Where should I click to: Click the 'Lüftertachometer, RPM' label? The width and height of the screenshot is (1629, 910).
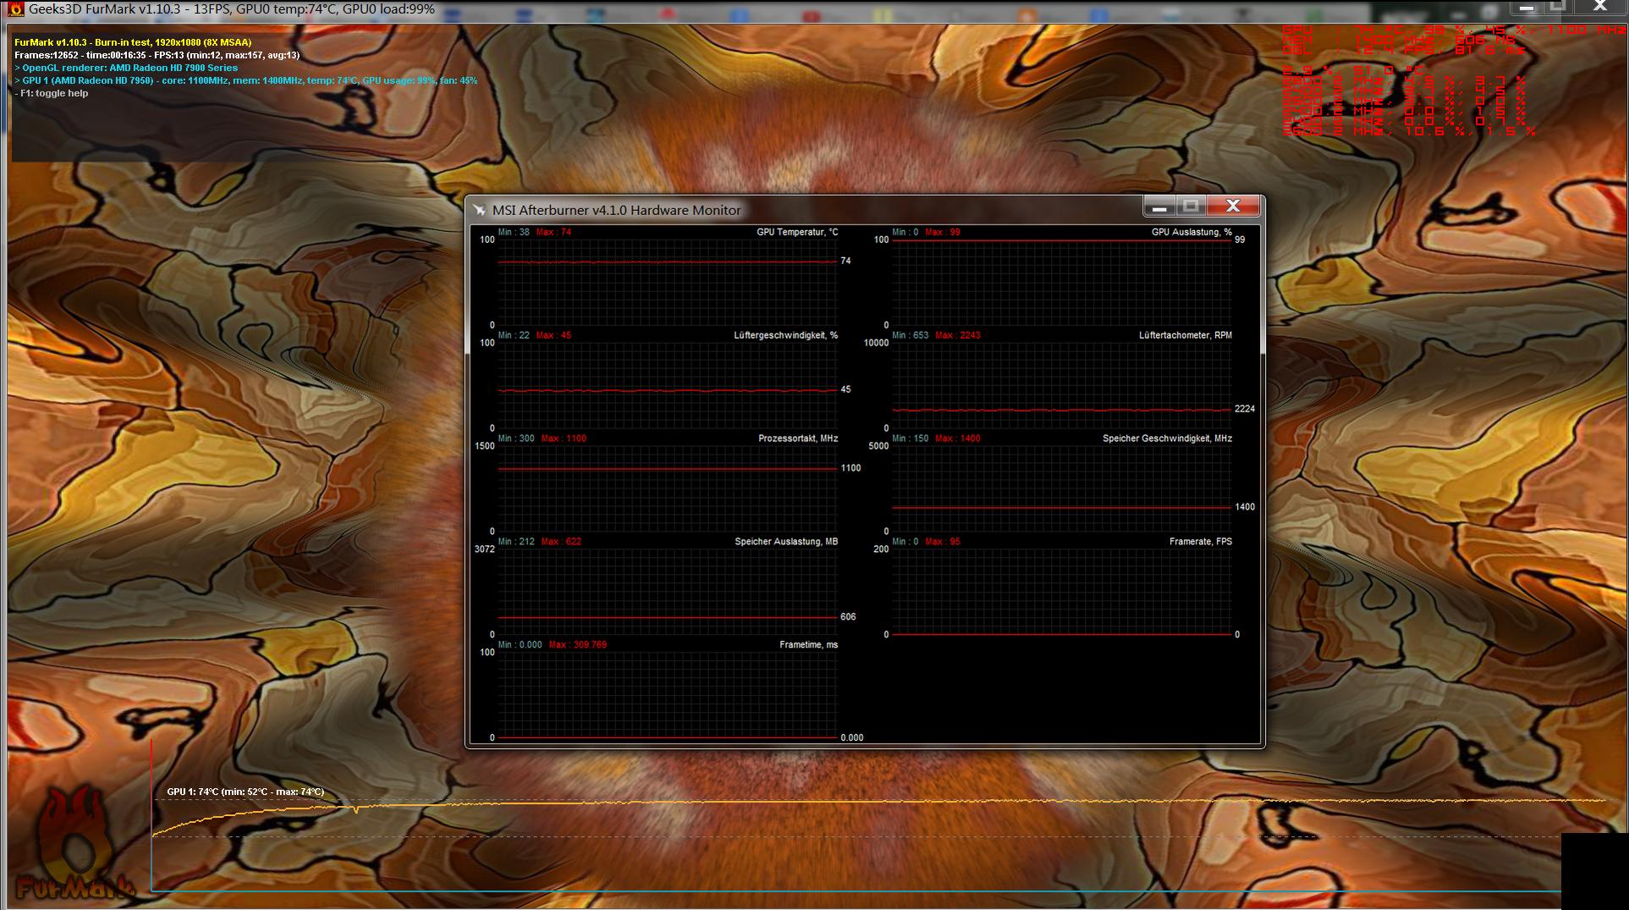tap(1185, 335)
